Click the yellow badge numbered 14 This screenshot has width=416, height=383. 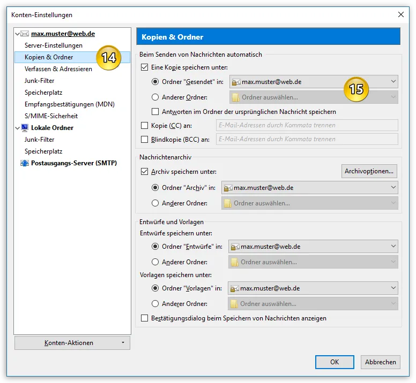pyautogui.click(x=108, y=58)
